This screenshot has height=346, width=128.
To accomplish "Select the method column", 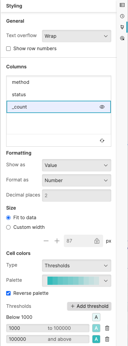I will (x=58, y=82).
